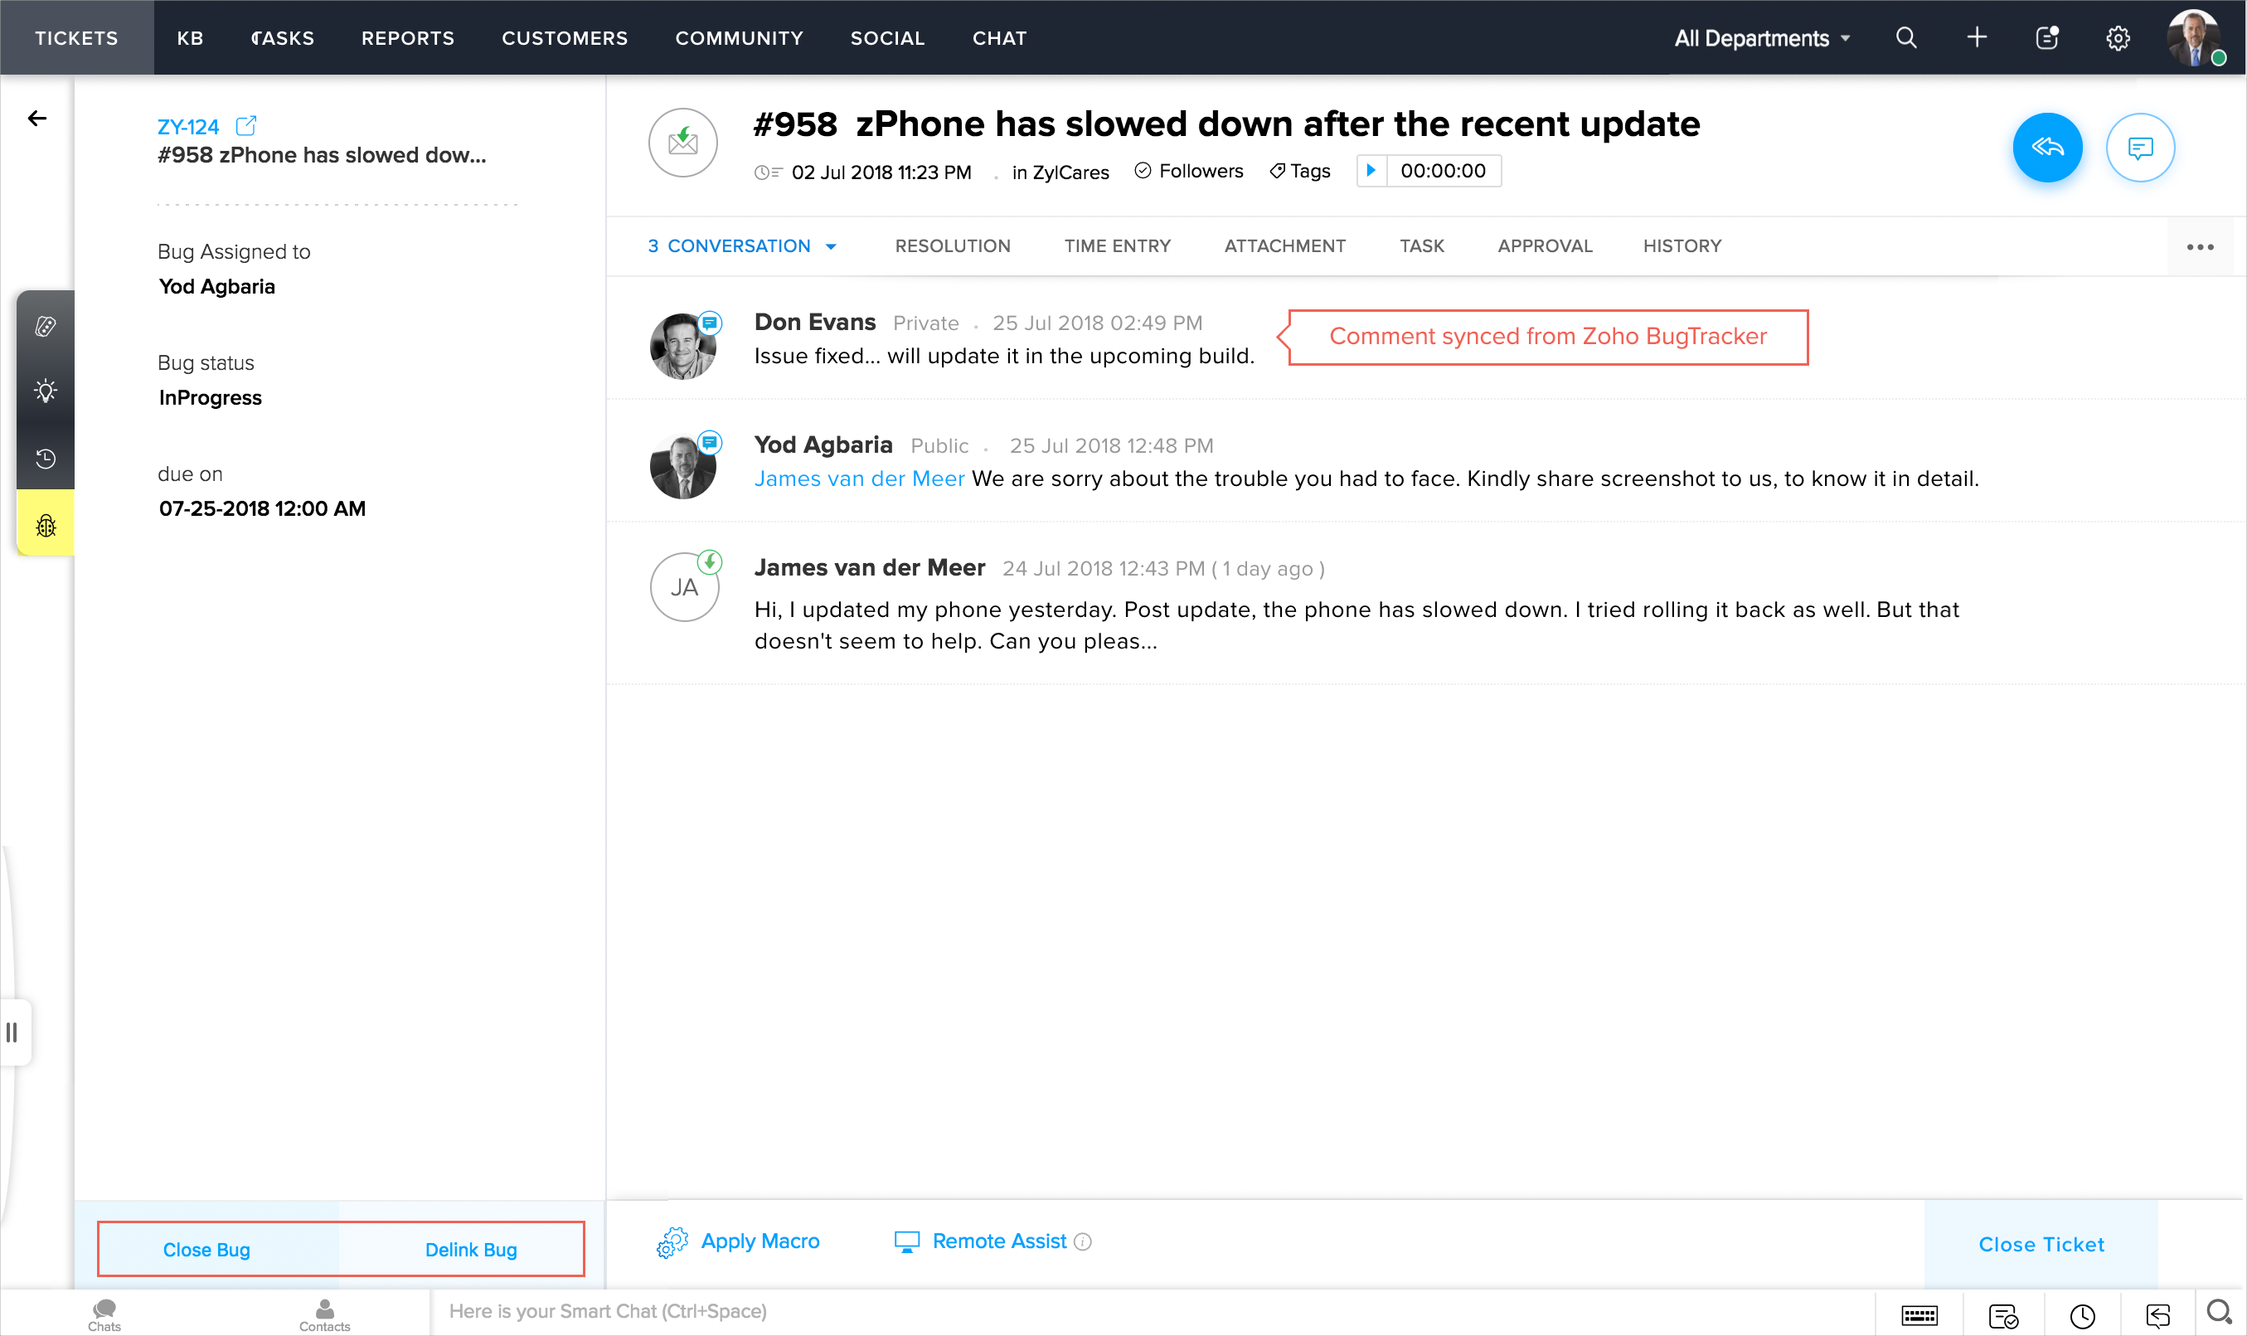Click the add comment icon button
Screen dimensions: 2247x1336
tap(2139, 147)
